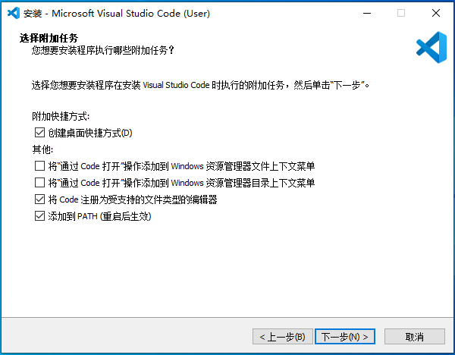Viewport: 455px width, 355px height.
Task: Click the 您想要安装程序执行哪些附加任务? text
Action: click(x=102, y=51)
